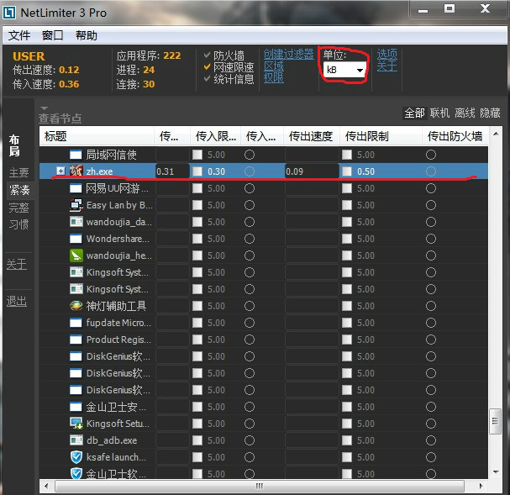Image resolution: width=510 pixels, height=495 pixels.
Task: Sort by the 传出速度 column header
Action: [311, 136]
